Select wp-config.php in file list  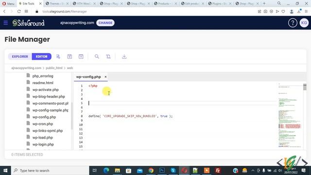[44, 117]
